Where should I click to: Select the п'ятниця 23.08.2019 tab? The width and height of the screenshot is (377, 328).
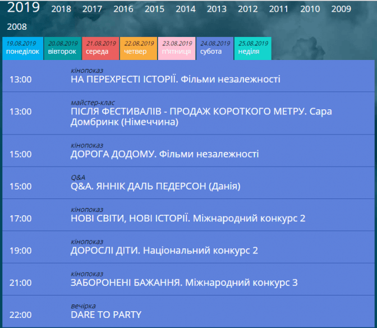tap(177, 48)
